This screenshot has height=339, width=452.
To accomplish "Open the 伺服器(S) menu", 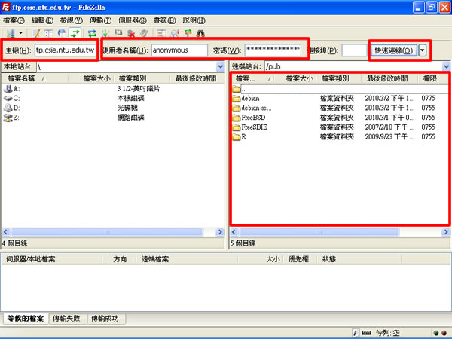I will point(133,20).
